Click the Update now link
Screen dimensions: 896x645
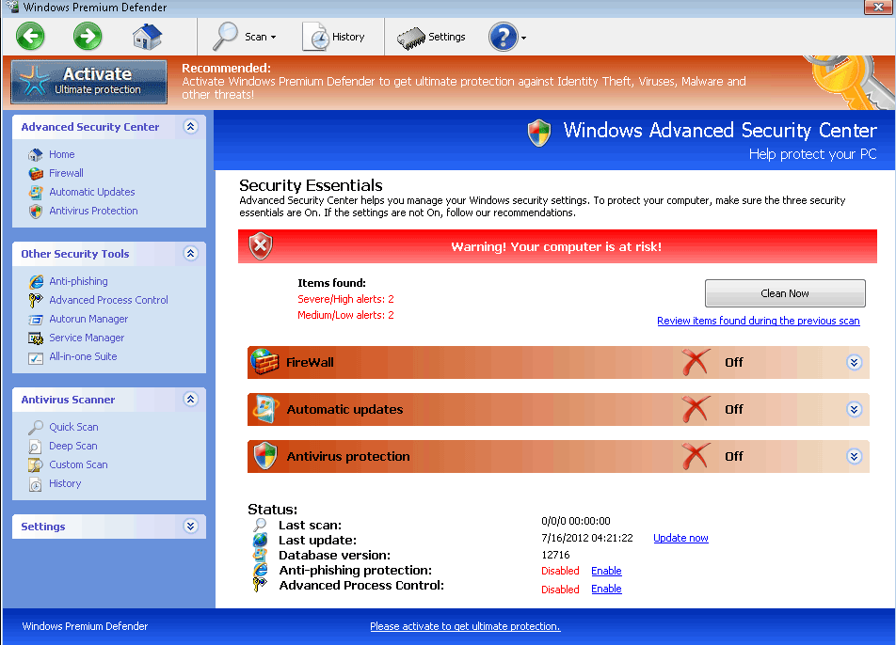pyautogui.click(x=680, y=538)
